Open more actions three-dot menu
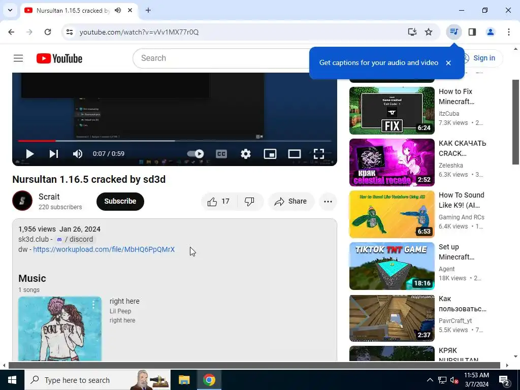The image size is (520, 390). click(x=328, y=201)
